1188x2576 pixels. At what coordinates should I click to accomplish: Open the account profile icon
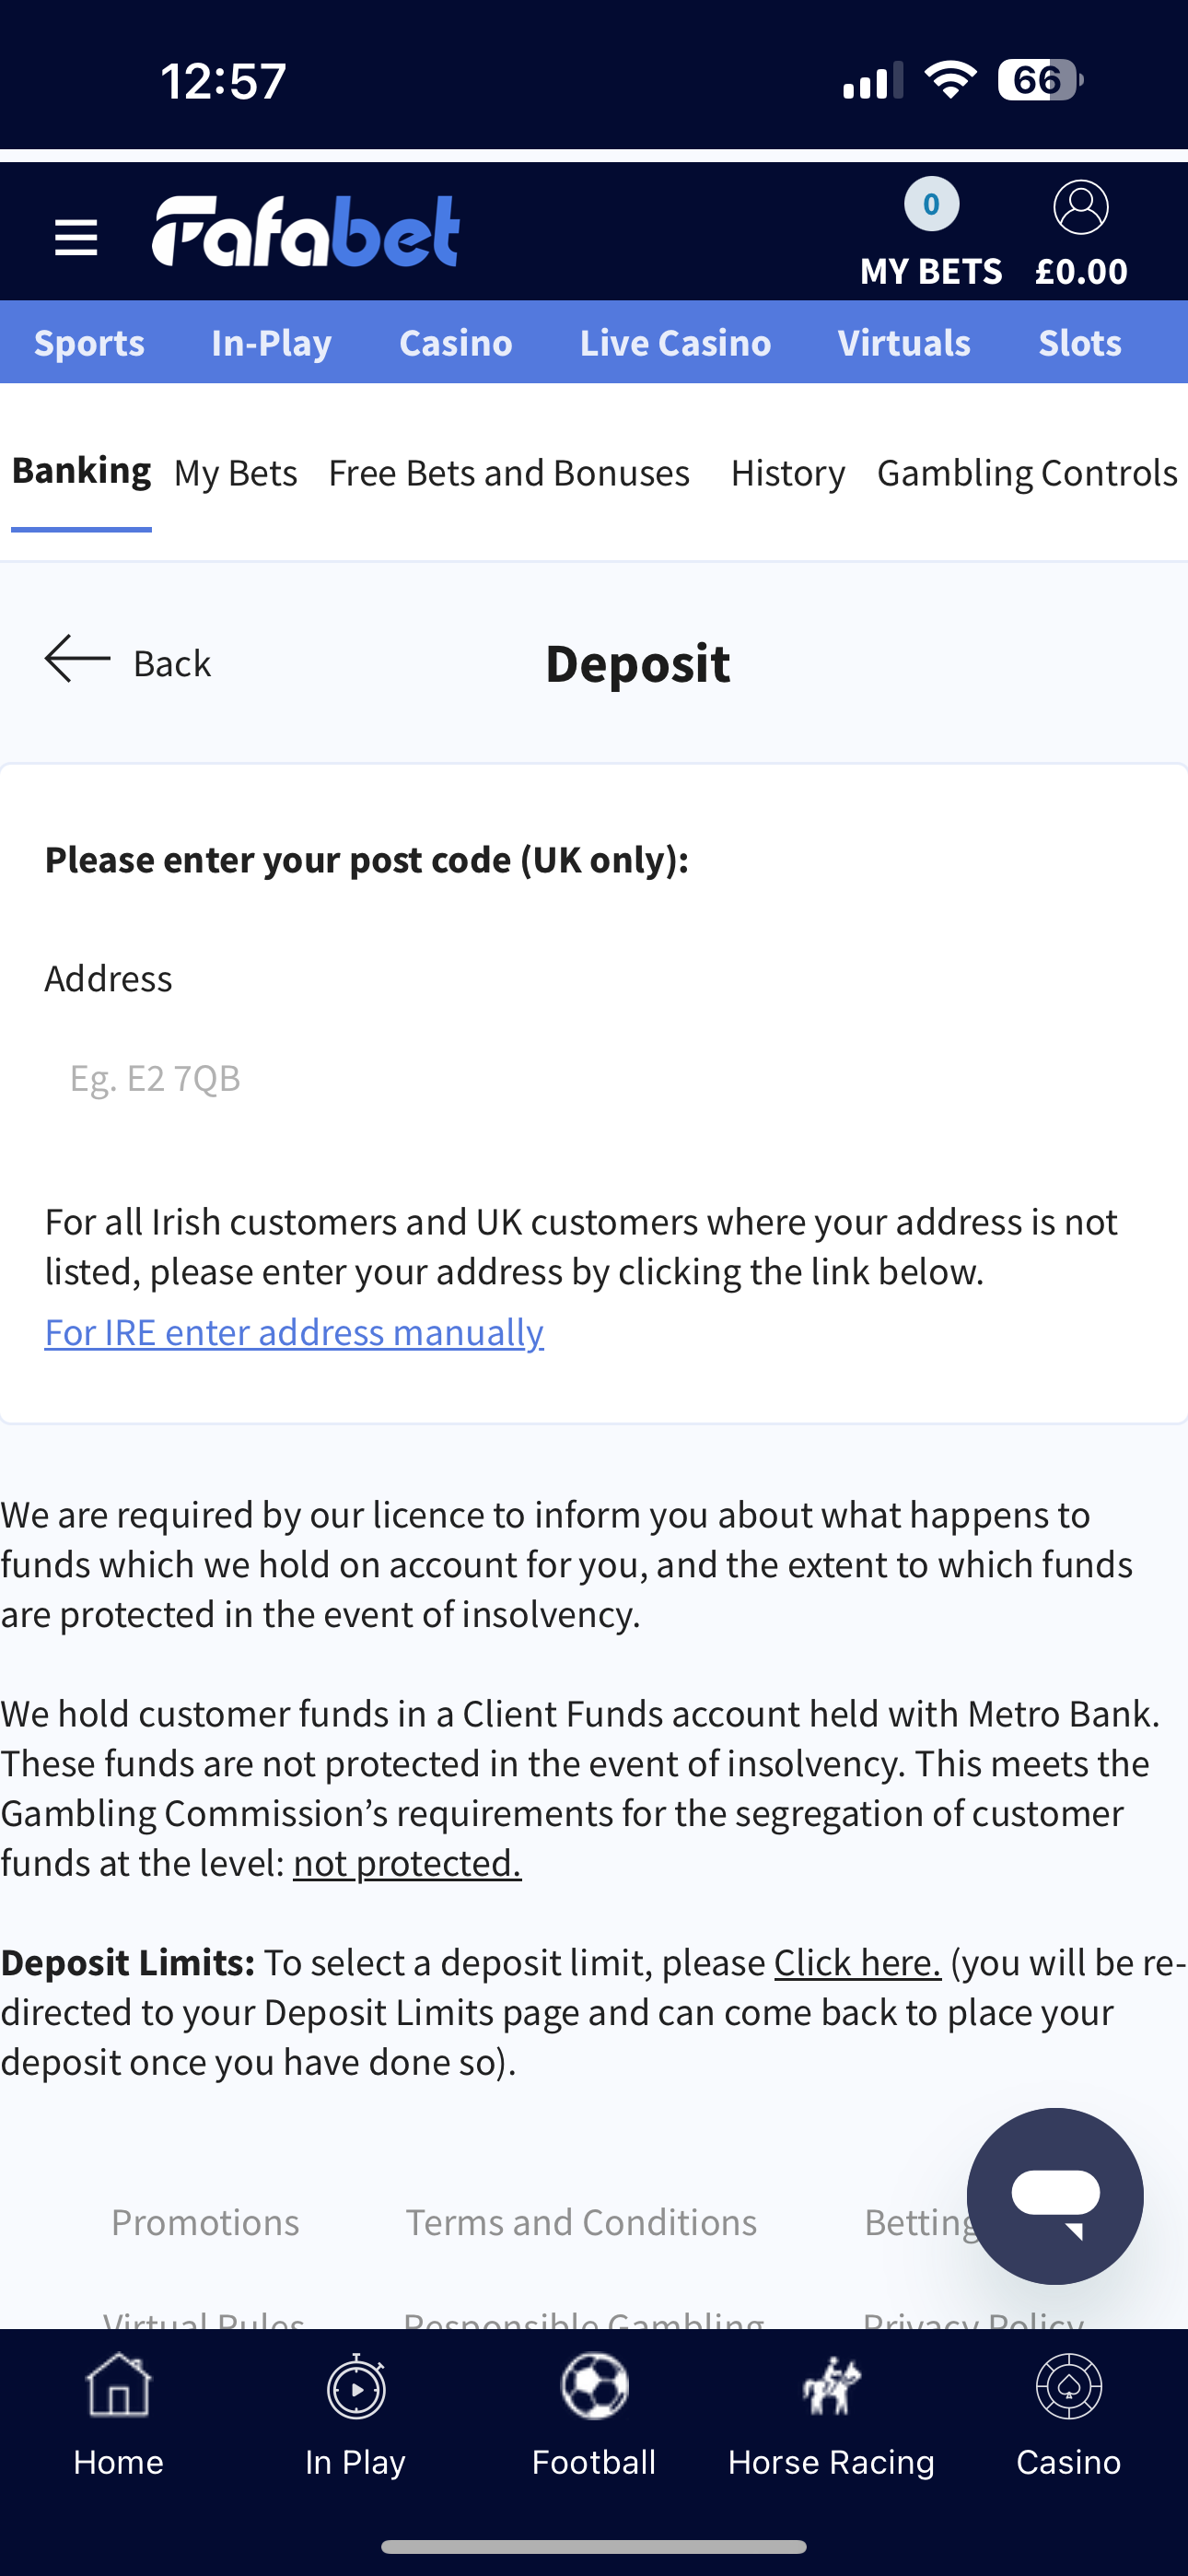tap(1081, 208)
